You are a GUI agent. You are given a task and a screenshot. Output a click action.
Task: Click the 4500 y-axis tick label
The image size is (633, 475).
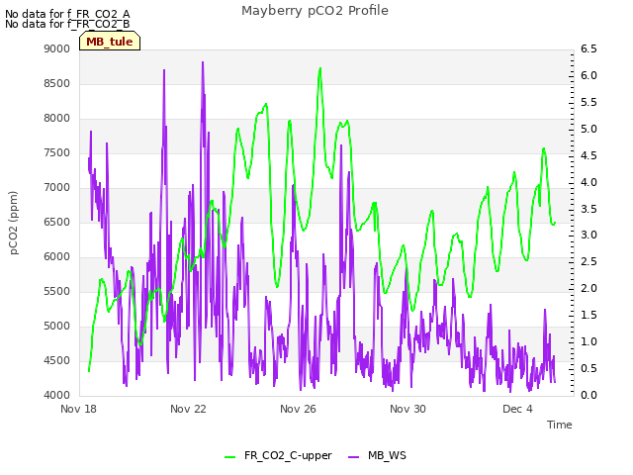pyautogui.click(x=57, y=360)
